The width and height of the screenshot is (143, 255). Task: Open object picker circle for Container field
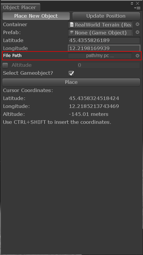pos(137,24)
